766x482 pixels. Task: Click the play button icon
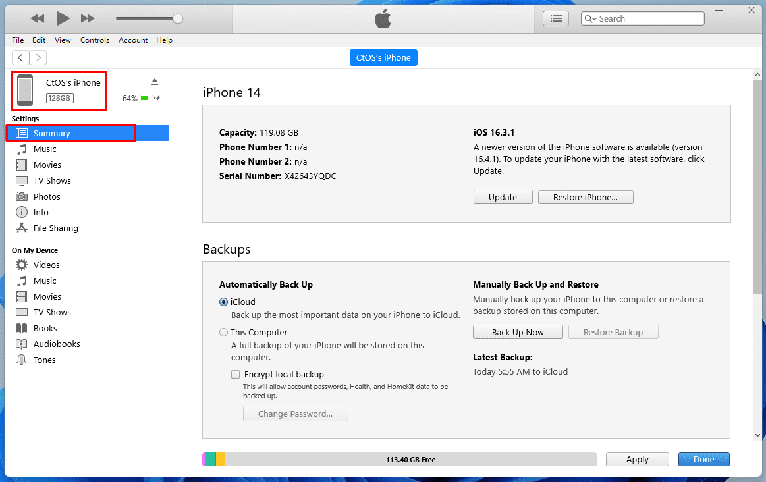coord(63,18)
